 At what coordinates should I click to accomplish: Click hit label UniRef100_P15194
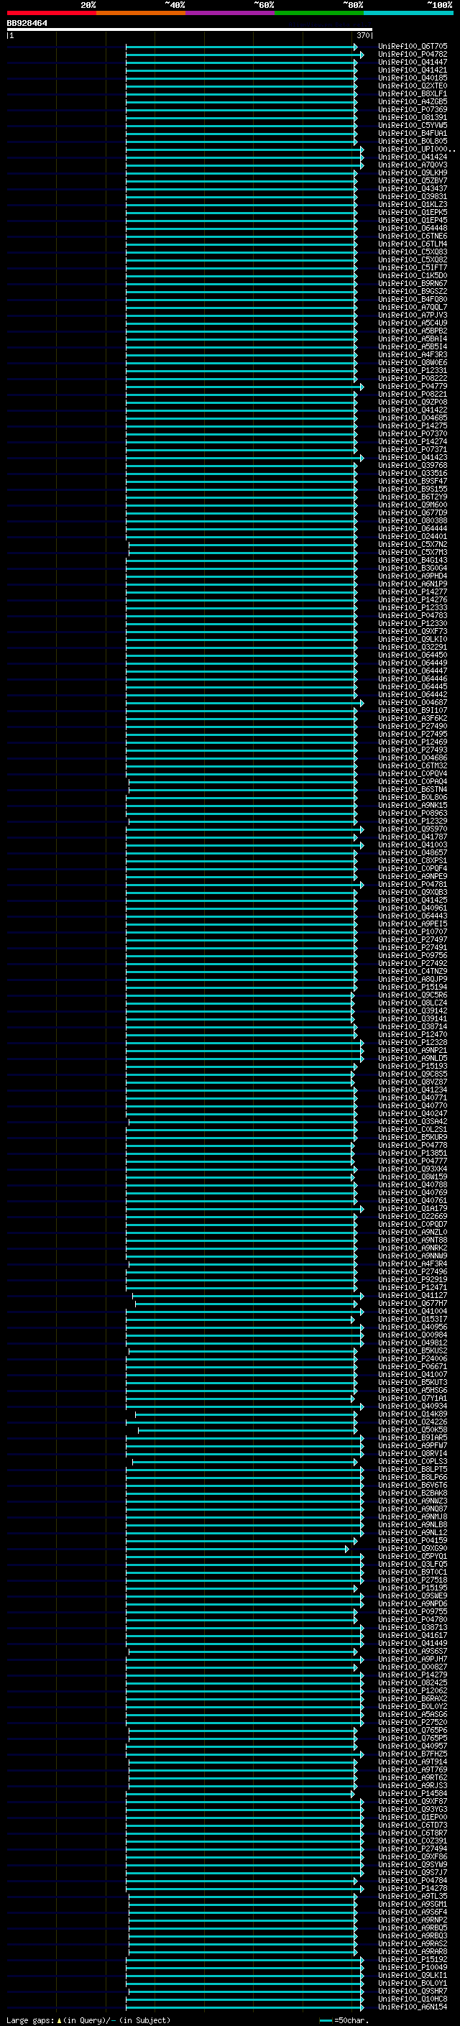pyautogui.click(x=413, y=987)
